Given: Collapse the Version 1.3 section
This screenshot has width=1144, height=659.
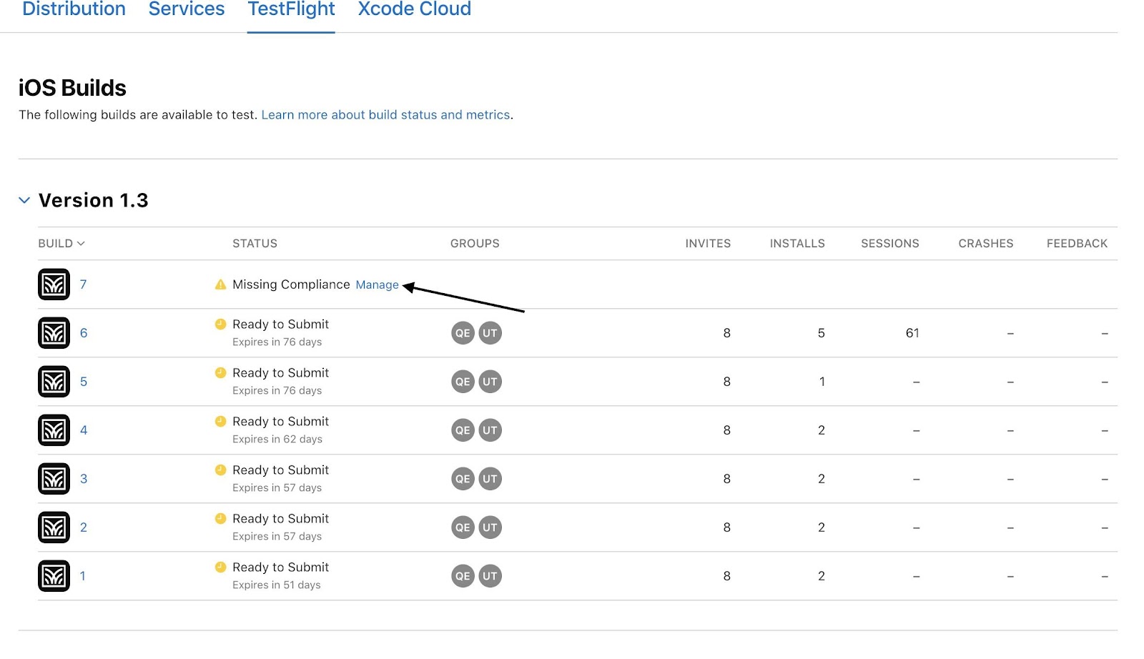Looking at the screenshot, I should pos(24,200).
